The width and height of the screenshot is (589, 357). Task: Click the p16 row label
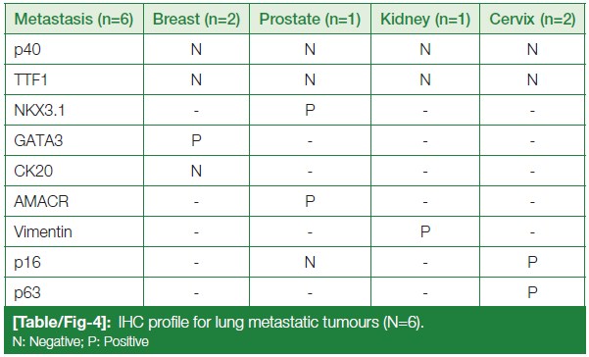click(x=27, y=263)
